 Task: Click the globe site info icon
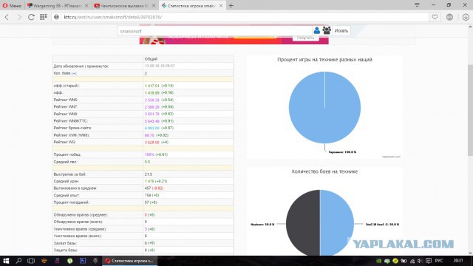tap(56, 17)
